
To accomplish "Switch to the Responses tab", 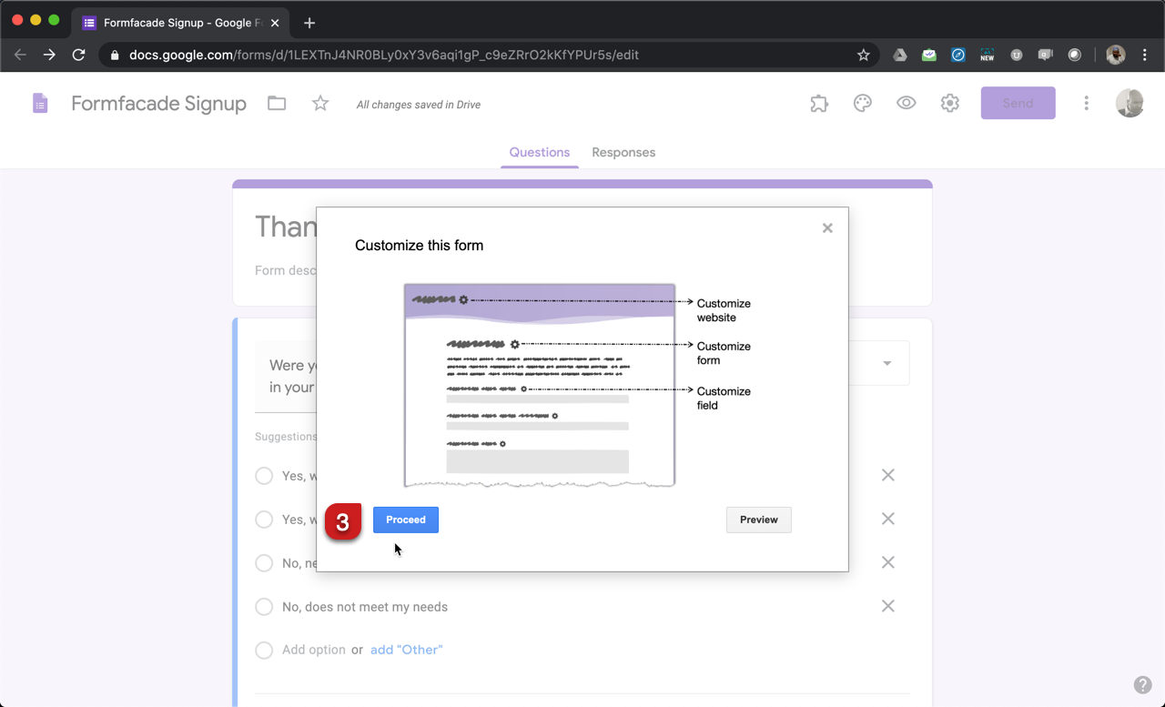I will point(623,152).
